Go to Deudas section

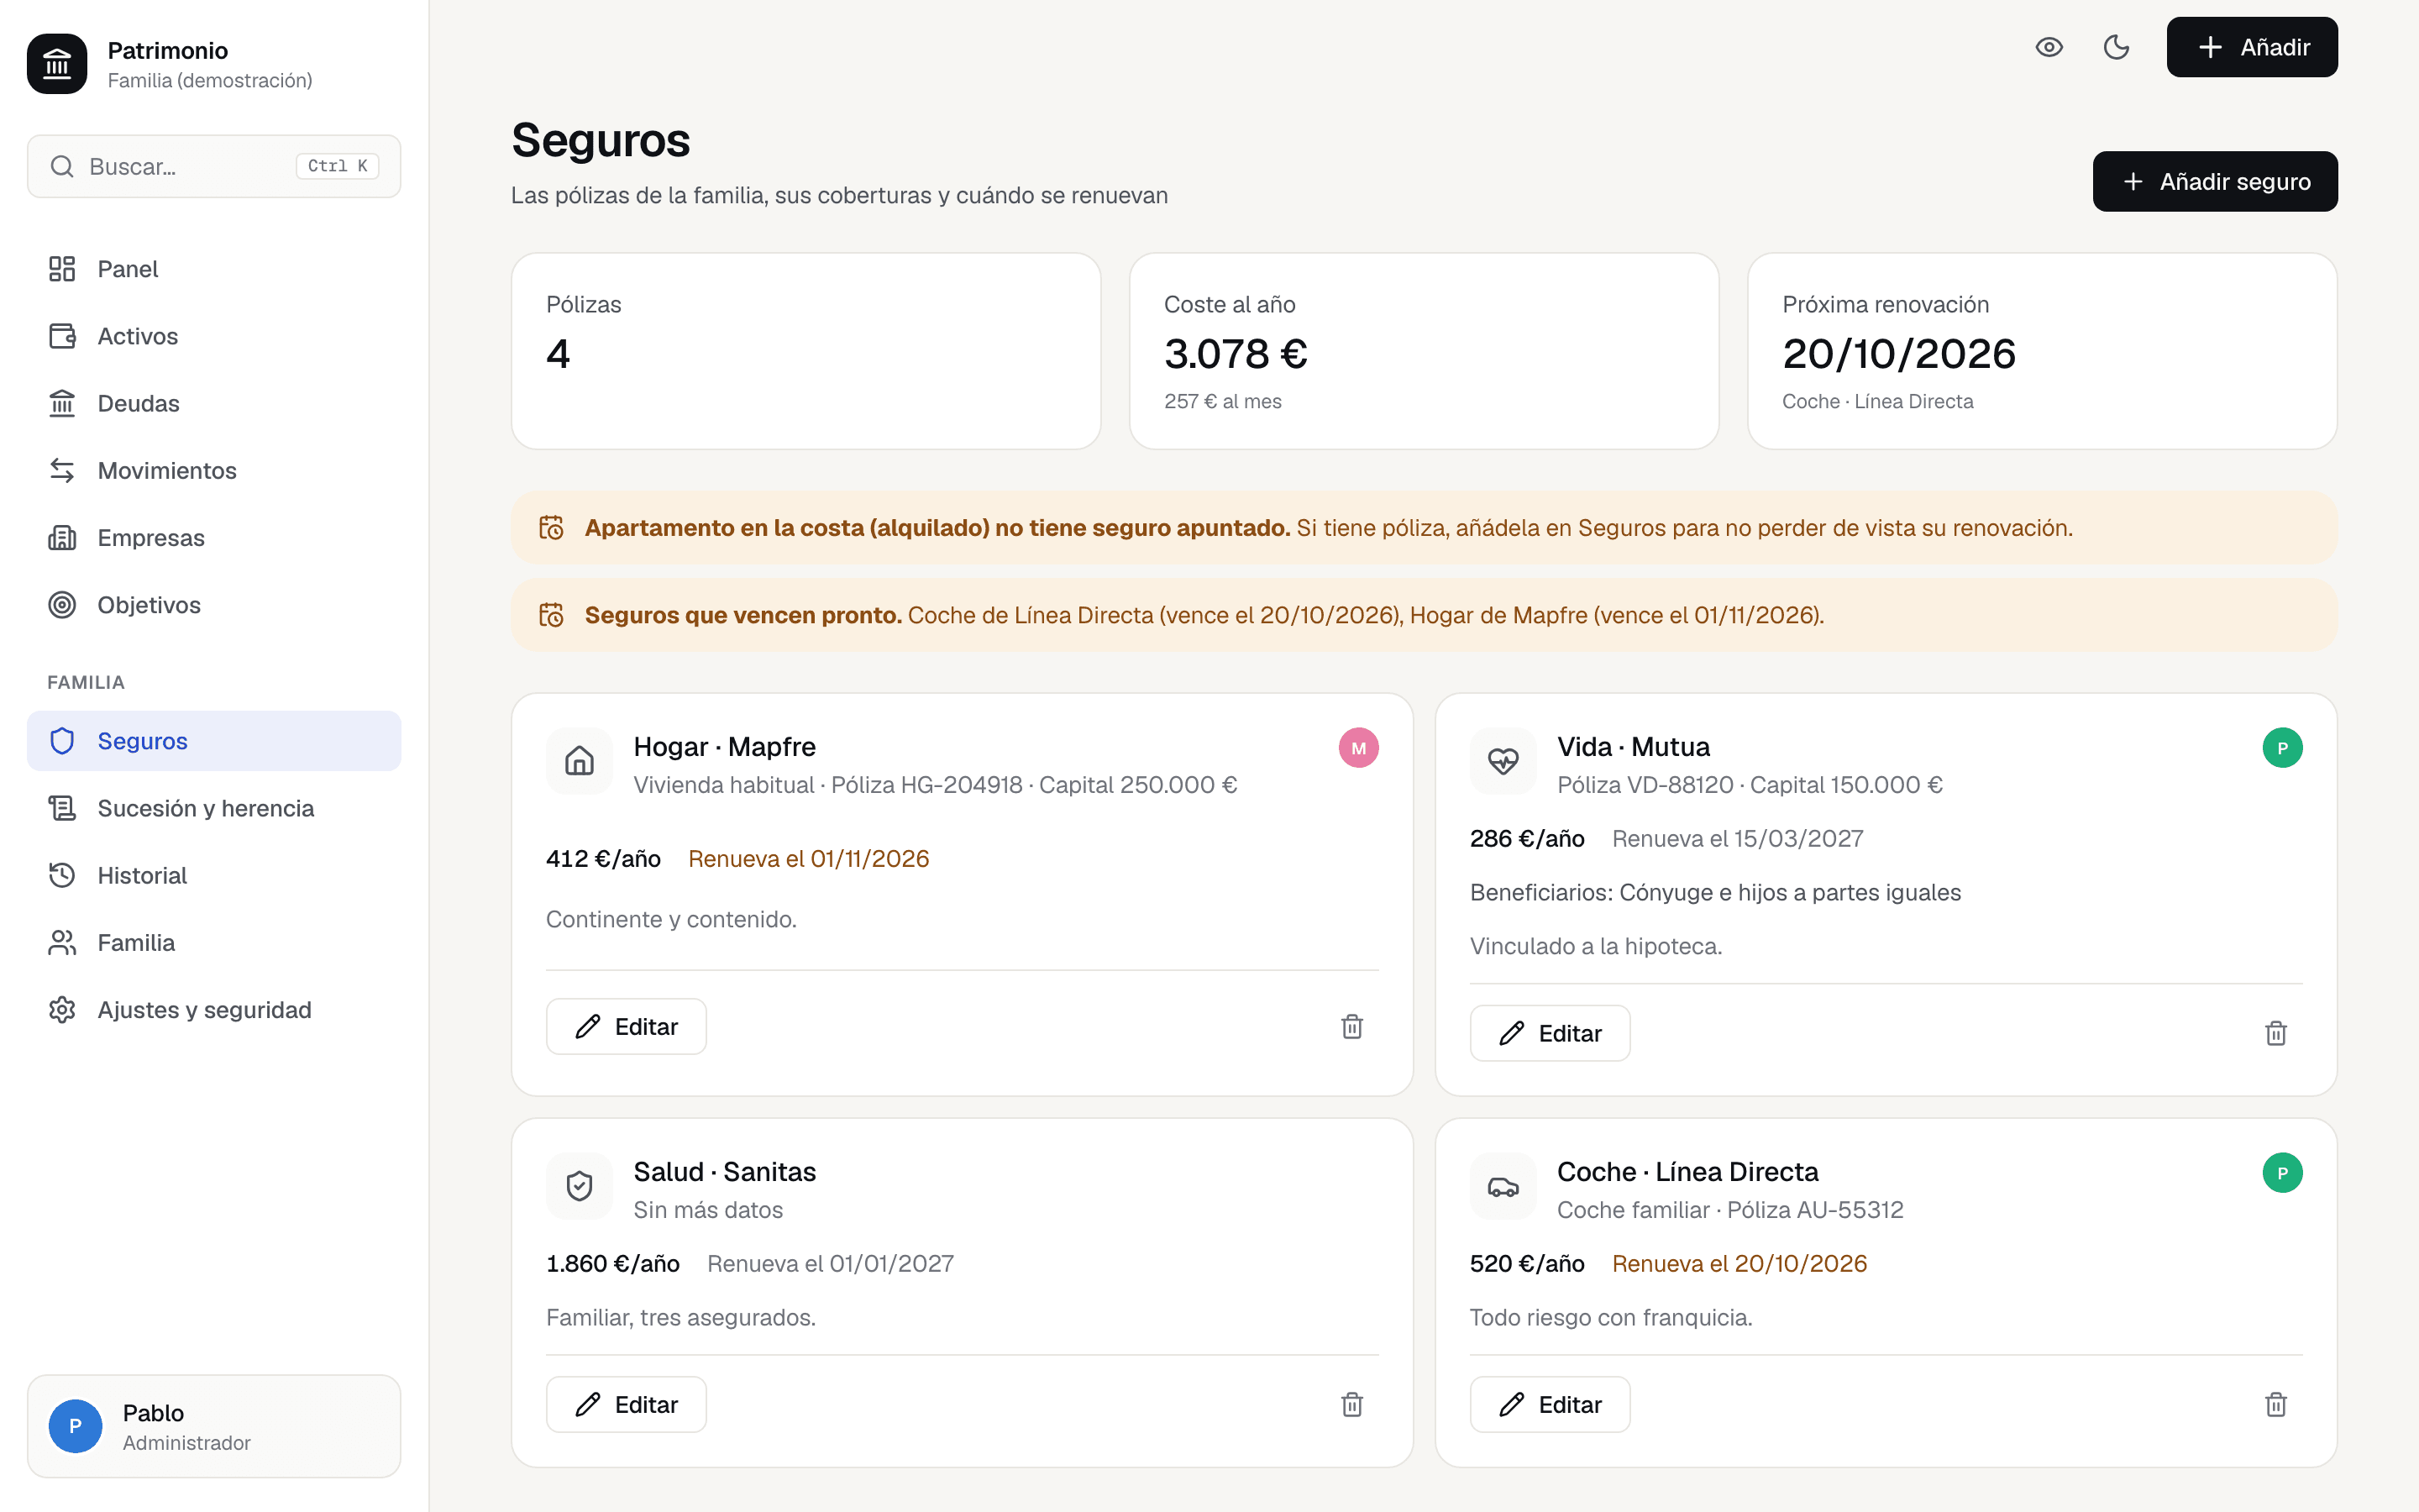click(x=214, y=403)
